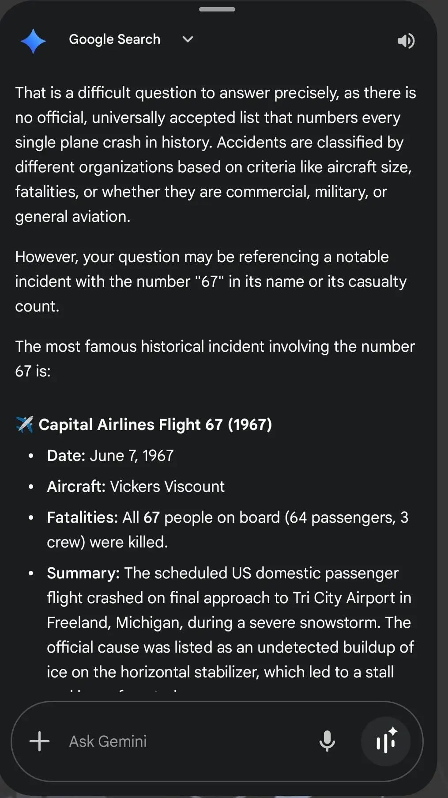Open the Google Search source label
Screen dimensions: 448x798
click(114, 39)
